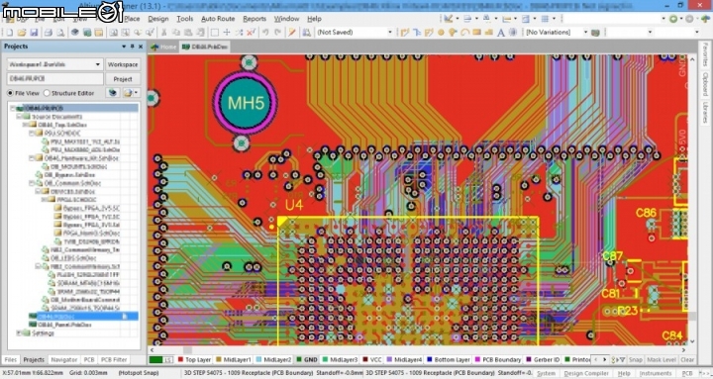The height and width of the screenshot is (379, 713).
Task: Switch to the Files panel tab
Action: click(x=11, y=359)
